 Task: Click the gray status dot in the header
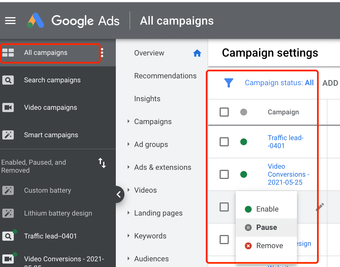[x=243, y=112]
